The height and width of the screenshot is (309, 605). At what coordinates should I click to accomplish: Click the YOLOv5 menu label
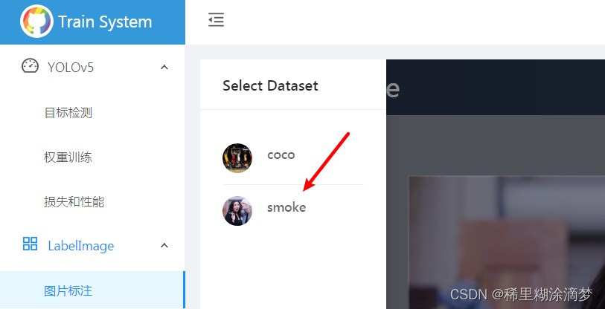click(x=71, y=68)
